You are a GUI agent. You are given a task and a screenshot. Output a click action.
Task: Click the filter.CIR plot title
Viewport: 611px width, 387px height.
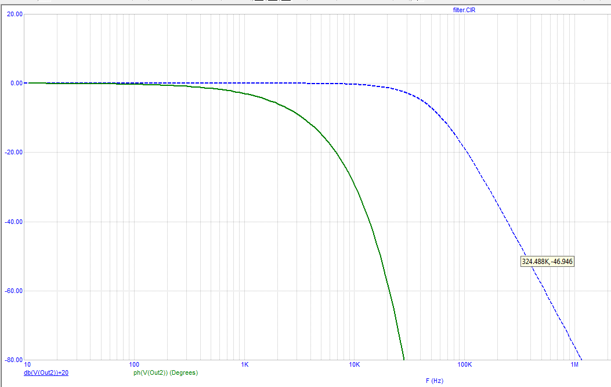click(464, 10)
